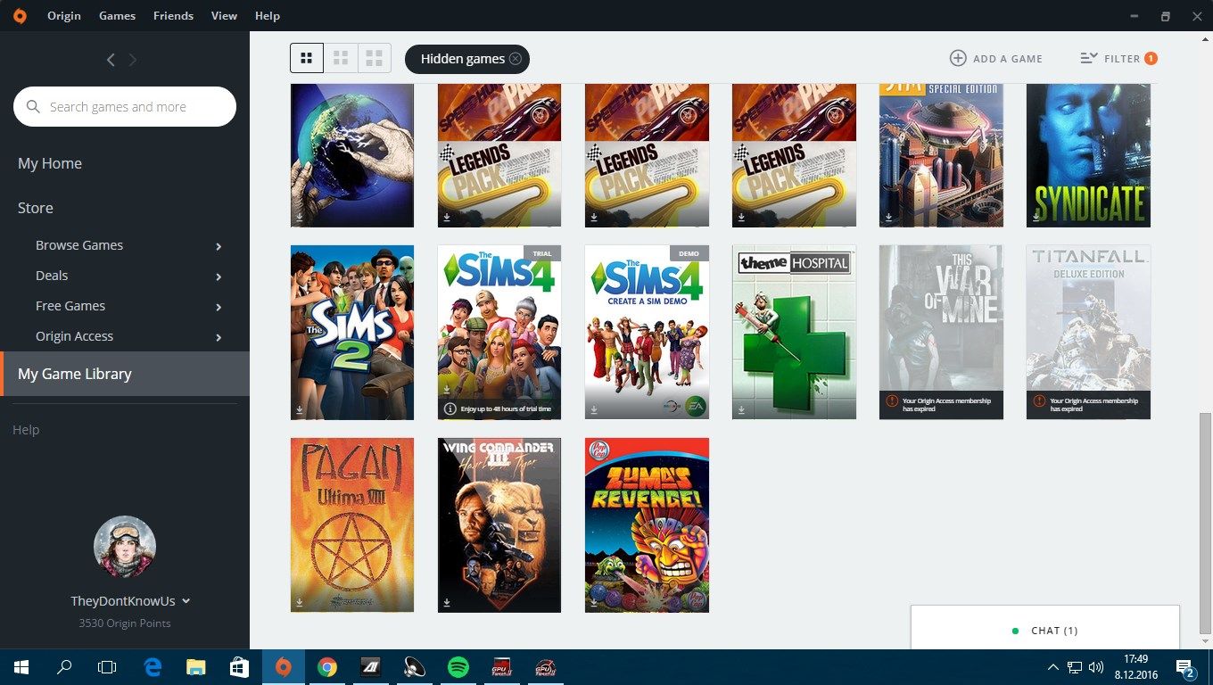
Task: Click the Hidden games filter label
Action: pyautogui.click(x=463, y=59)
